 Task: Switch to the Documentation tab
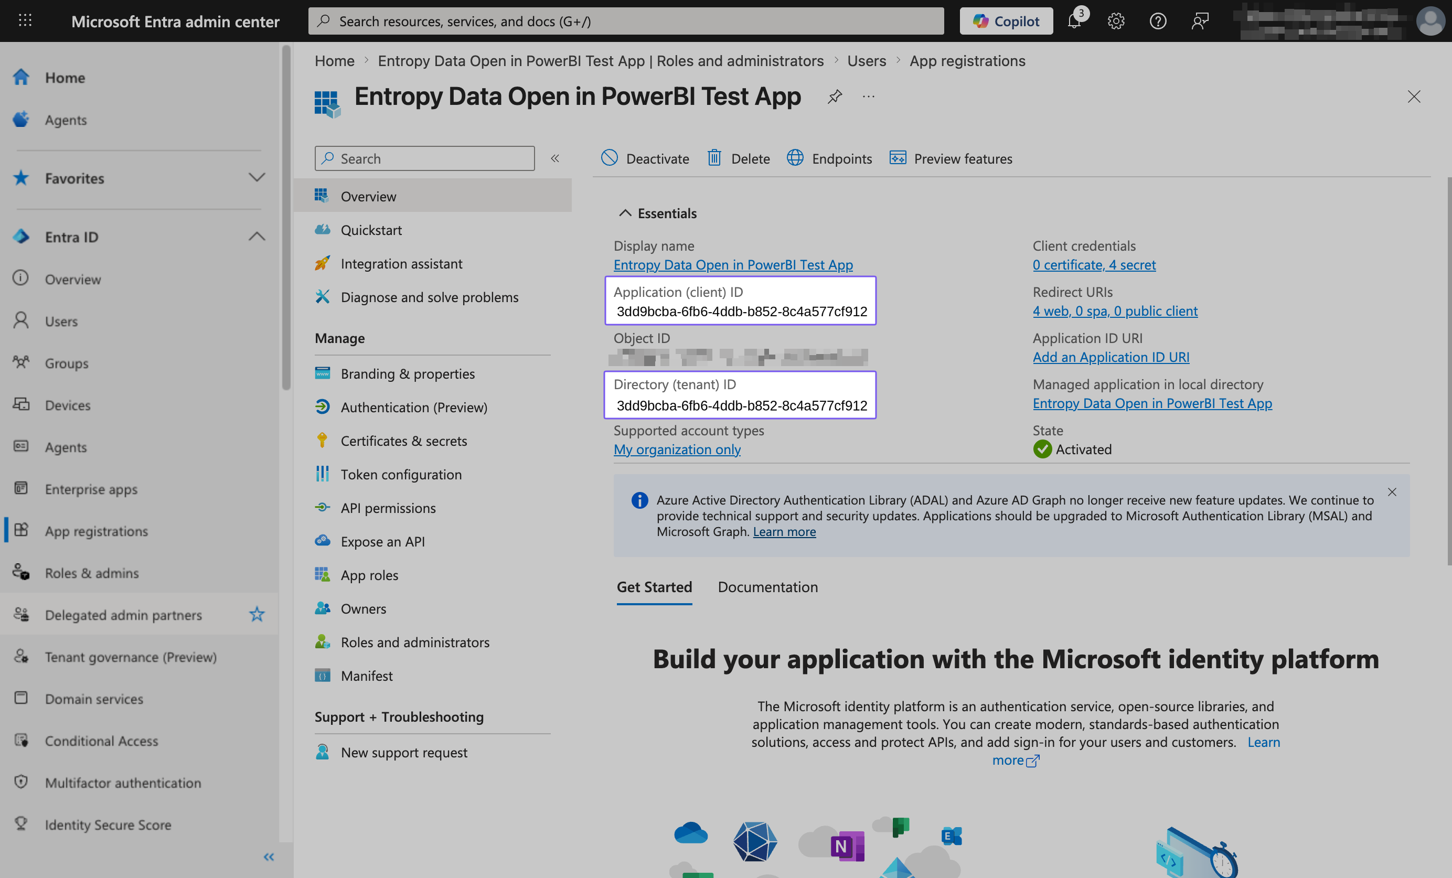pyautogui.click(x=767, y=586)
